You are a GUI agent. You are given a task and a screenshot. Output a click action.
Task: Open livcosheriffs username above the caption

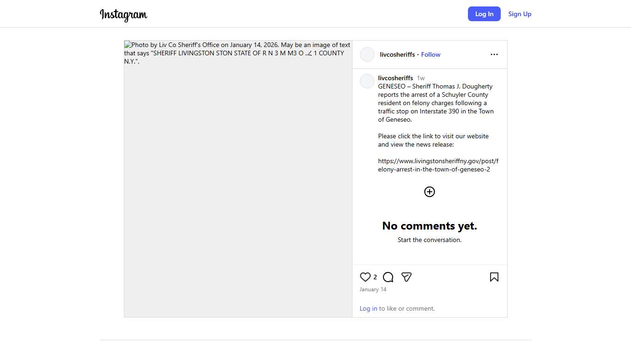tap(395, 78)
